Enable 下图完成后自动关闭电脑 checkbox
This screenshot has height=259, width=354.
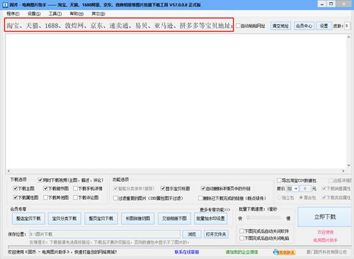coord(242,238)
